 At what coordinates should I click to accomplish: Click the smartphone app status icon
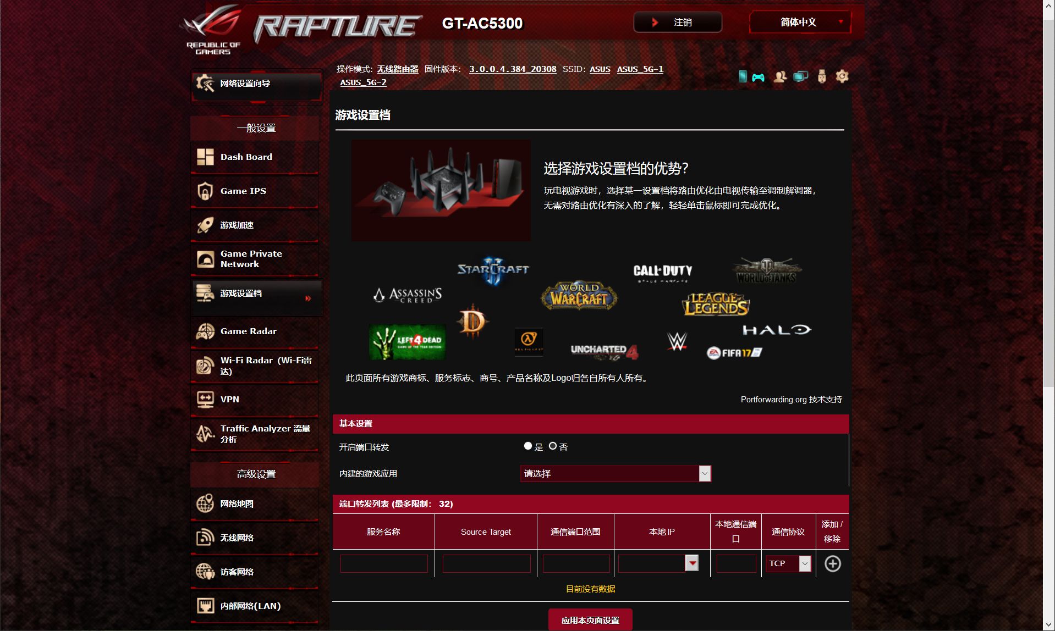pyautogui.click(x=743, y=76)
